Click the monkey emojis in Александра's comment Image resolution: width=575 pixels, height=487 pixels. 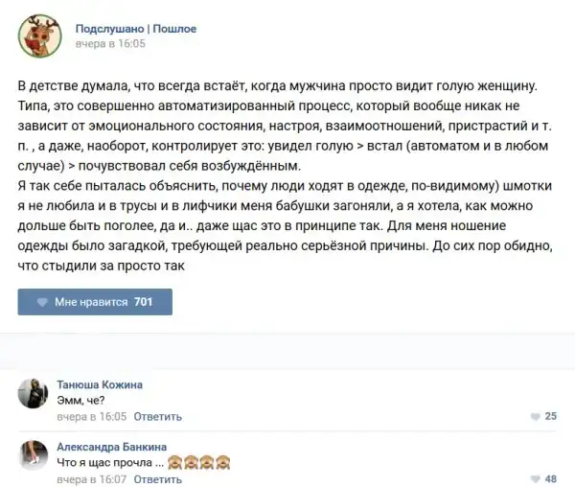[x=196, y=463]
